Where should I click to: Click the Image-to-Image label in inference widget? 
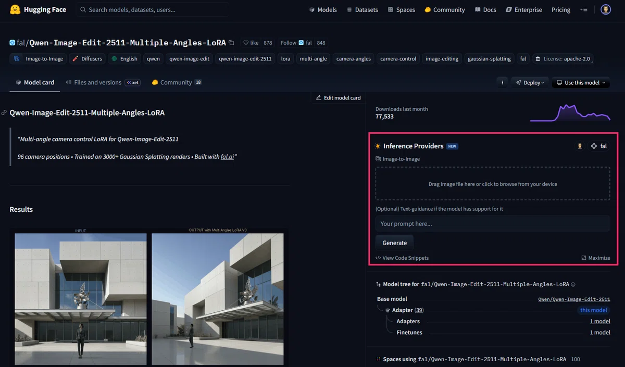click(x=398, y=159)
